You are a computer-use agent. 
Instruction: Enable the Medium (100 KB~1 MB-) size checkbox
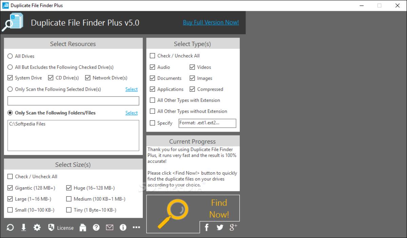69,199
